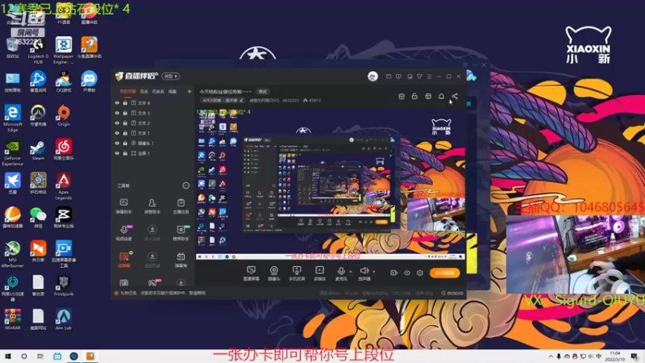Click the 修改 button beside stream title

tap(263, 91)
